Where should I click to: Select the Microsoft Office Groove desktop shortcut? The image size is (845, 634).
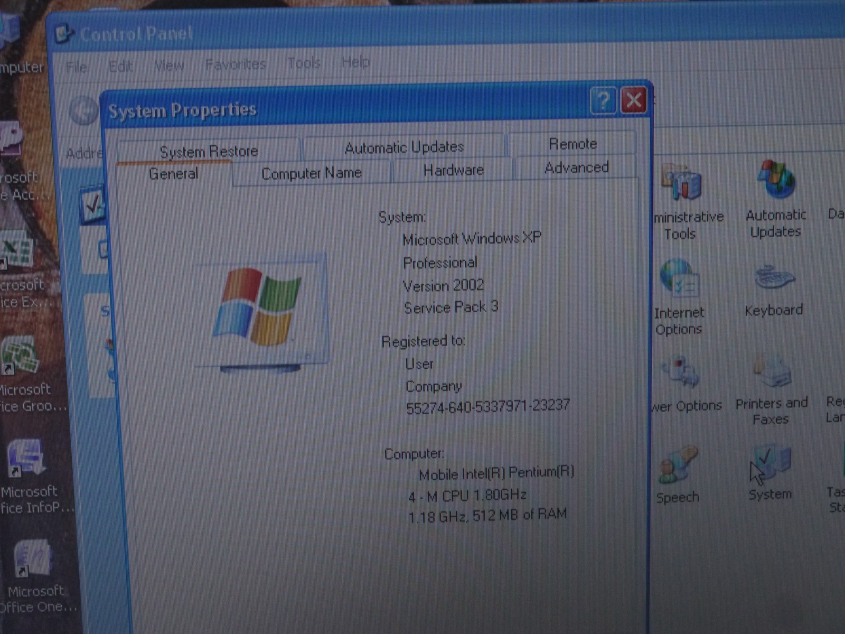pyautogui.click(x=20, y=356)
